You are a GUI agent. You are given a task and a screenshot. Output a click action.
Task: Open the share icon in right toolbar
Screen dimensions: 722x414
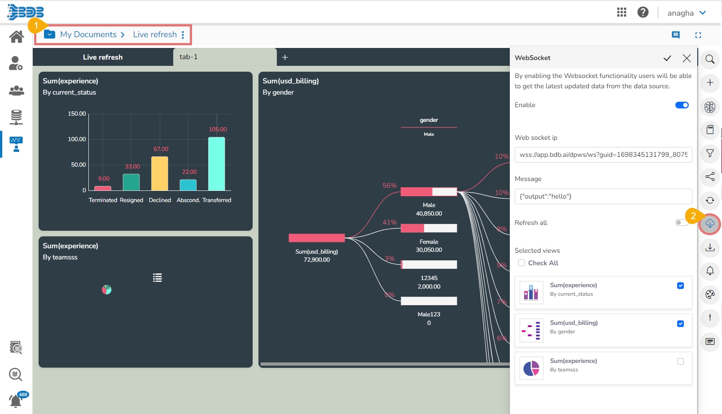coord(710,177)
